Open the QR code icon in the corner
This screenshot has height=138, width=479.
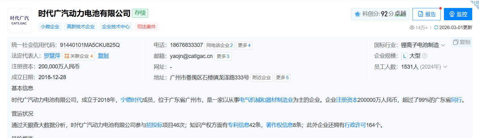[x=476, y=3]
